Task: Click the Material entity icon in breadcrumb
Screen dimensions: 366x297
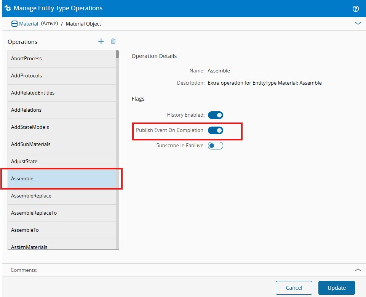Action: (x=14, y=24)
